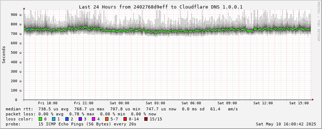This screenshot has height=129, width=322.
Task: Click the magenta loss color 4 swatch
Action: [x=94, y=119]
